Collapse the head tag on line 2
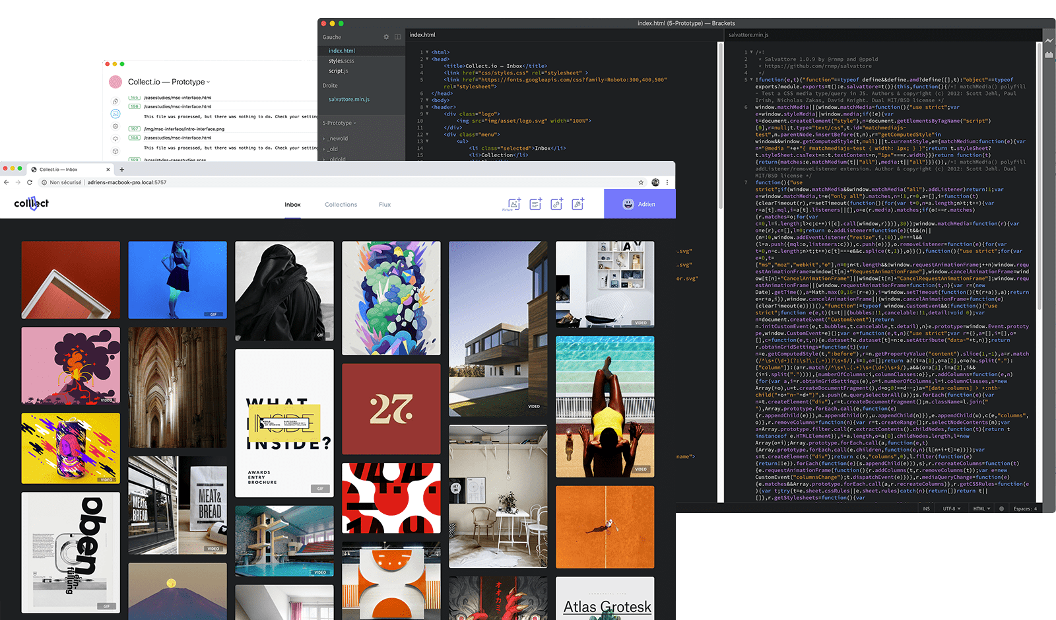1056x620 pixels. tap(427, 59)
